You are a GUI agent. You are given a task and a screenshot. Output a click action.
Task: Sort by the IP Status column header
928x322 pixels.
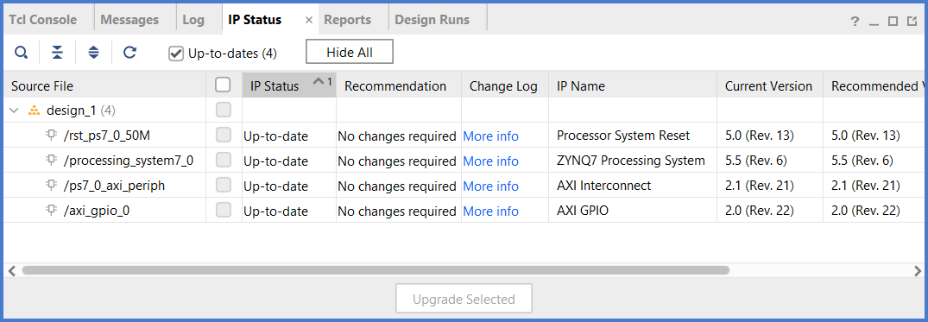click(x=289, y=85)
